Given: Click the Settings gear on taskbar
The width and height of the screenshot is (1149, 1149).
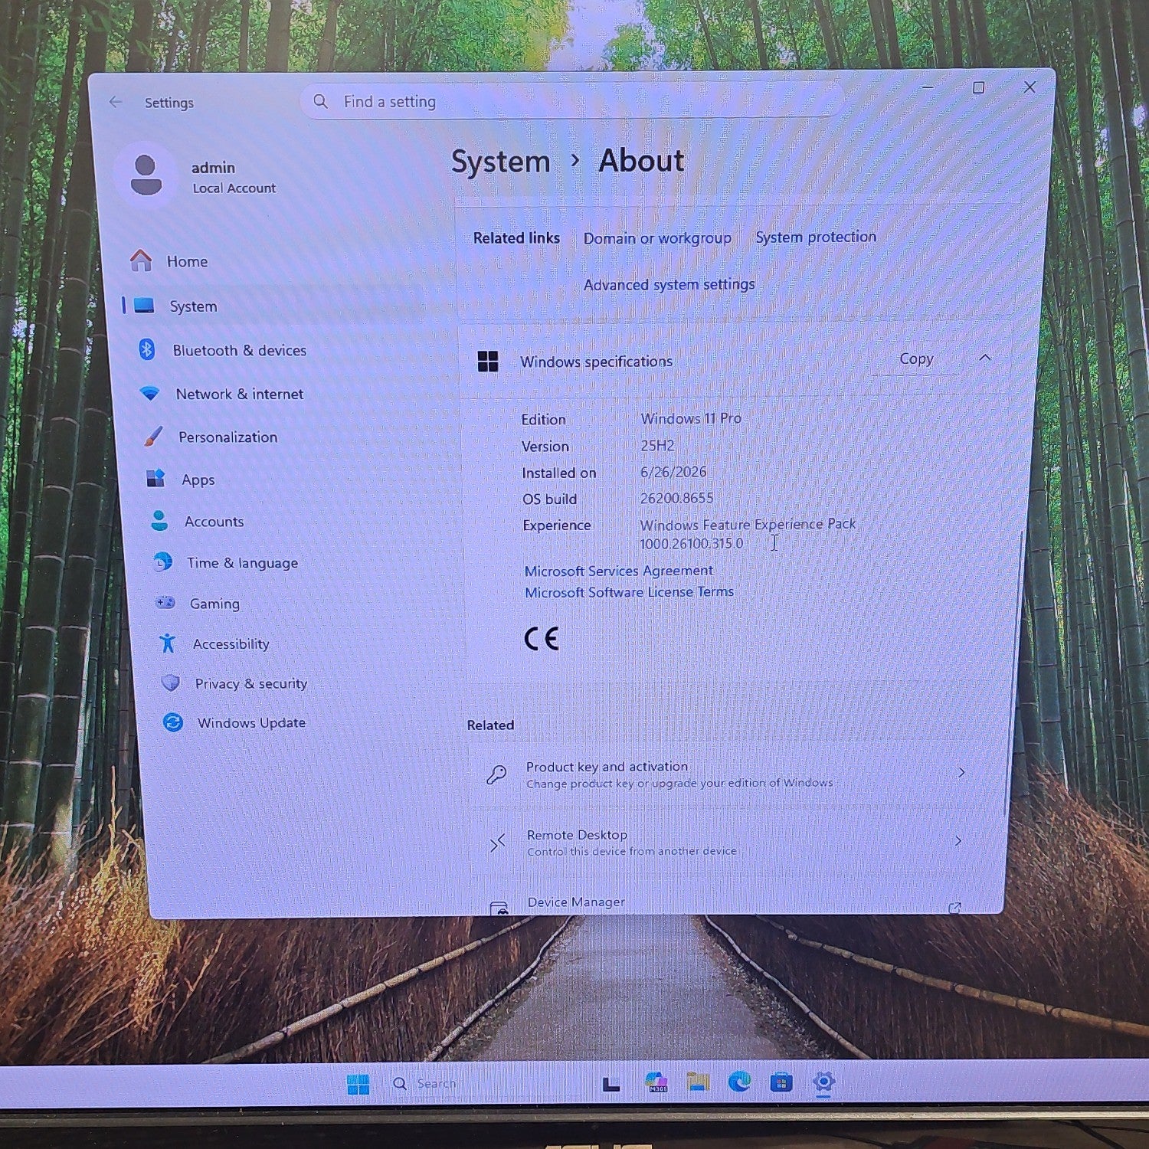Looking at the screenshot, I should click(823, 1082).
